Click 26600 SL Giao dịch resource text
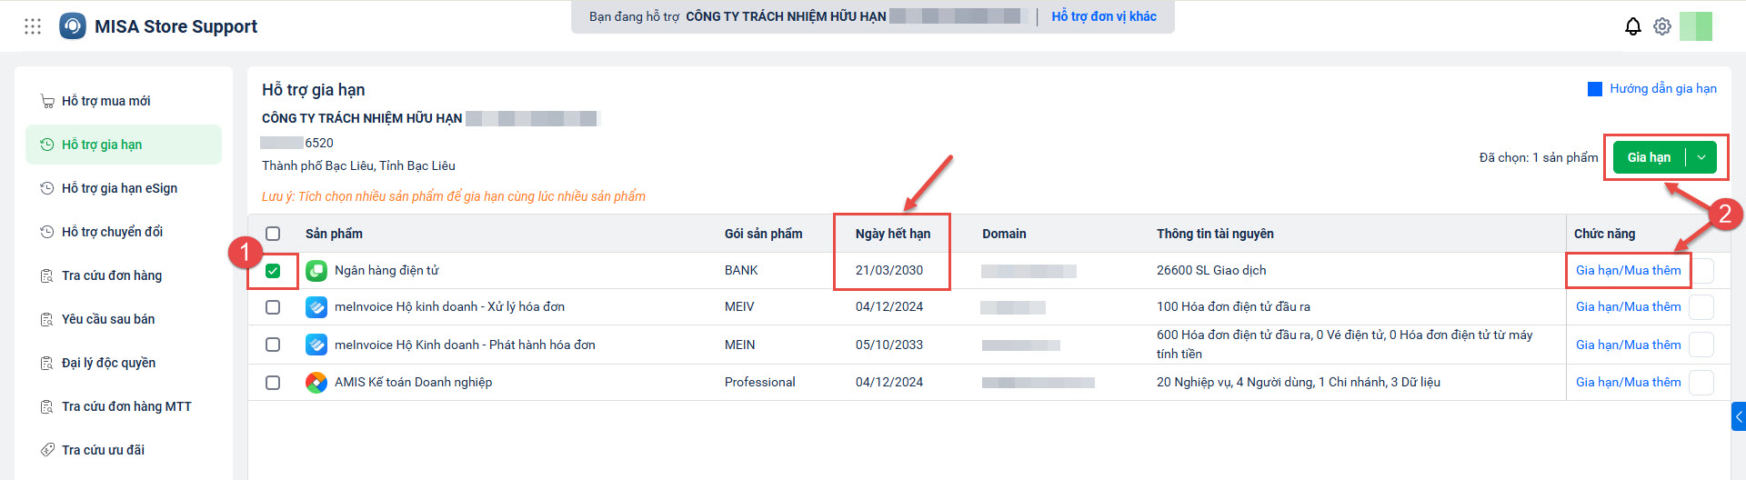The width and height of the screenshot is (1746, 480). pyautogui.click(x=1211, y=270)
